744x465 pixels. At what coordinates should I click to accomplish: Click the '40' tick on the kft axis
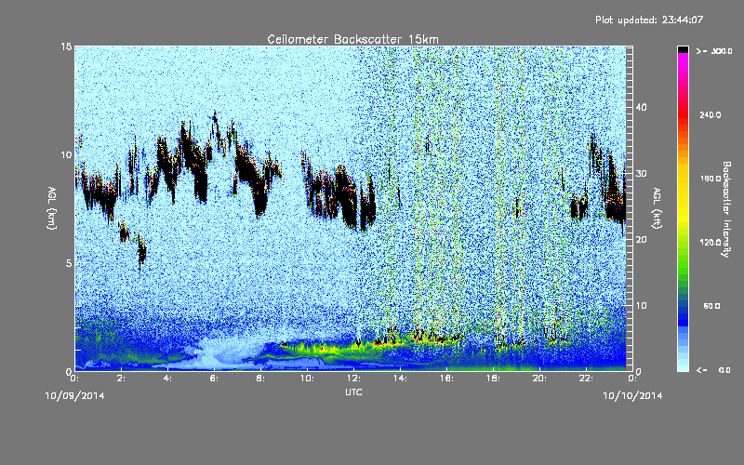coord(641,107)
